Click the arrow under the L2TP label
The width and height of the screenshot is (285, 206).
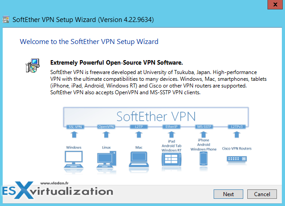click(x=139, y=135)
